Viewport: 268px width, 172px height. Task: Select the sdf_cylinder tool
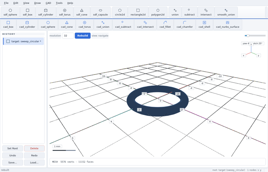46,12
